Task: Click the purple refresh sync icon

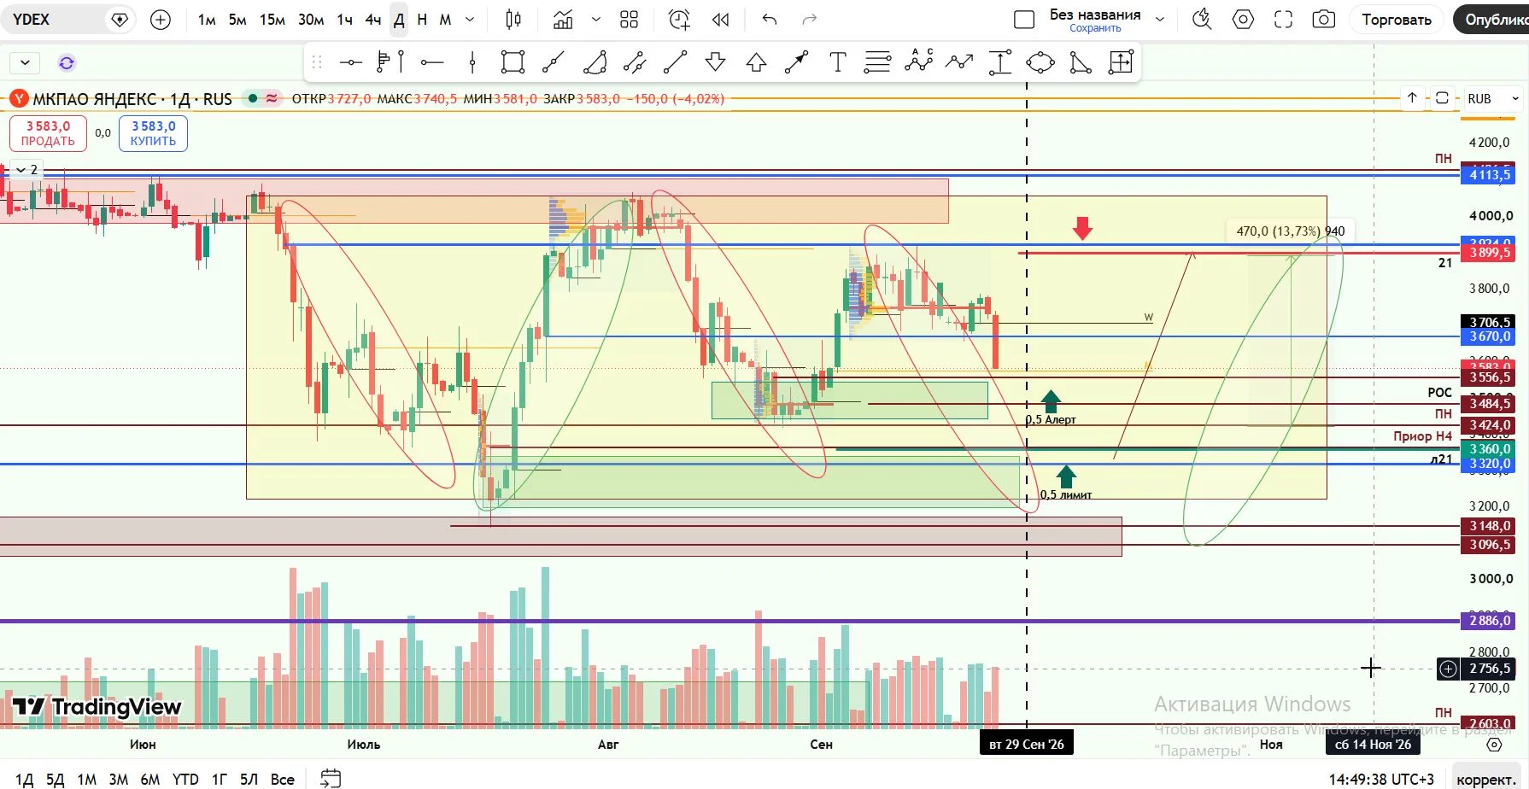Action: (x=67, y=62)
